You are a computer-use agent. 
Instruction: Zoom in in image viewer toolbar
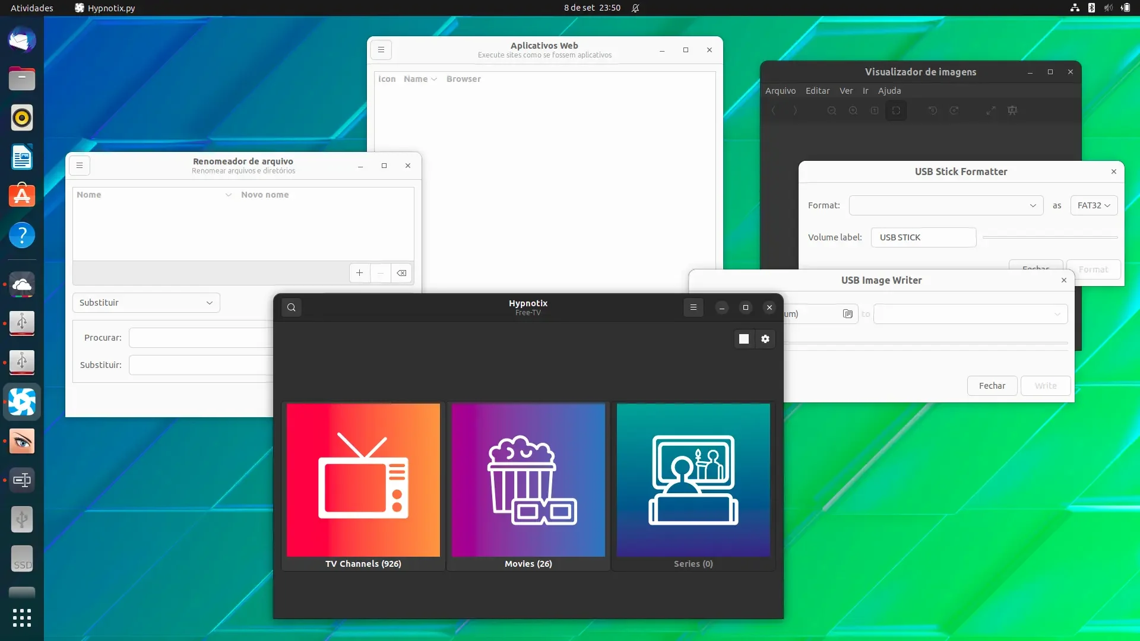click(853, 110)
